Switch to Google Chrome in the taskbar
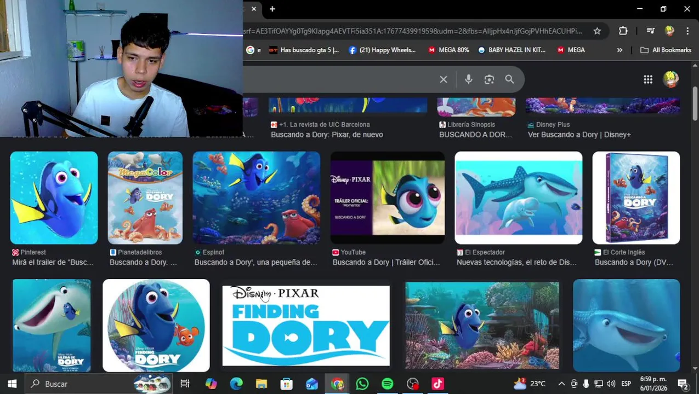Screen dimensions: 699x394 pos(337,384)
